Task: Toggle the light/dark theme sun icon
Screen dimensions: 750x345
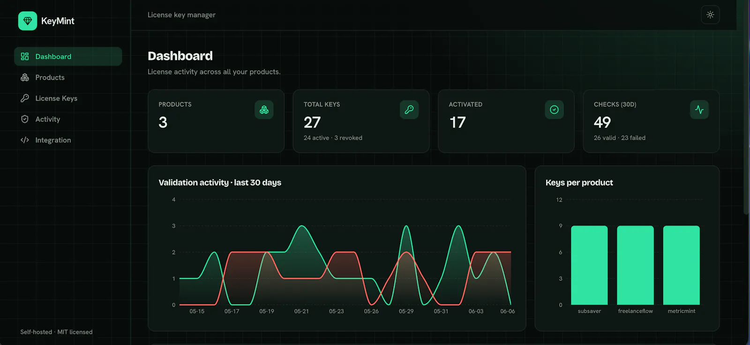Action: pos(710,15)
